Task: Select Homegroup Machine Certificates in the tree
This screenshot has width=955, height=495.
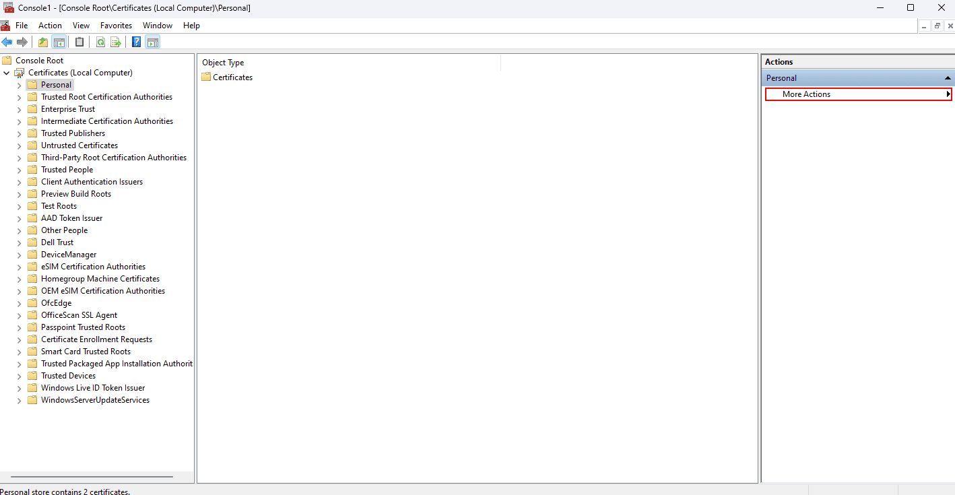Action: coord(100,279)
